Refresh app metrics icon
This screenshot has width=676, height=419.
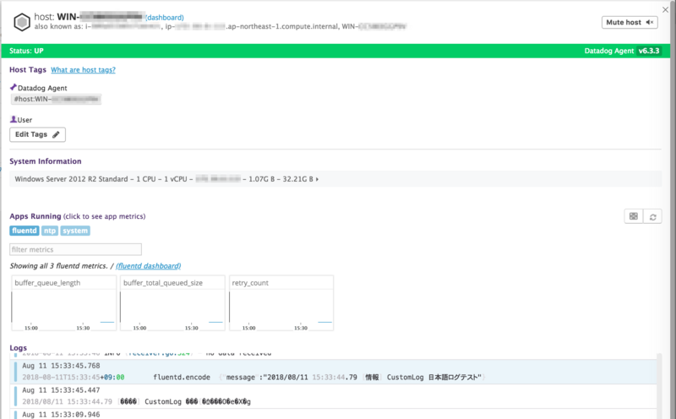point(652,216)
